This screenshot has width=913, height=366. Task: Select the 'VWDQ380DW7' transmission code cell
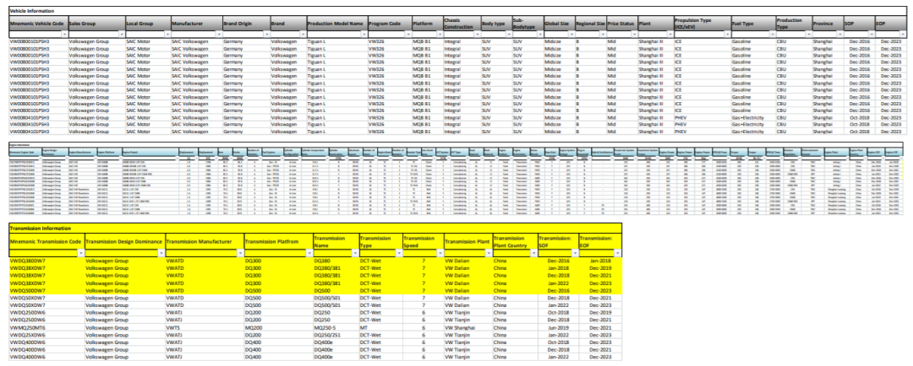pos(46,261)
